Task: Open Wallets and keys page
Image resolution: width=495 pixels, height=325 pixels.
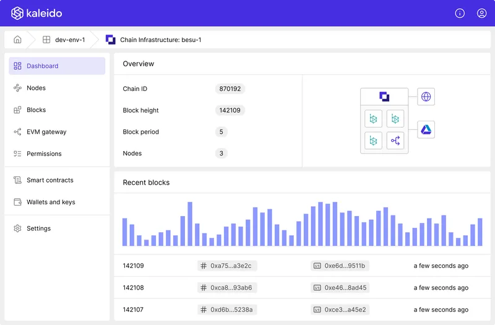Action: [51, 202]
